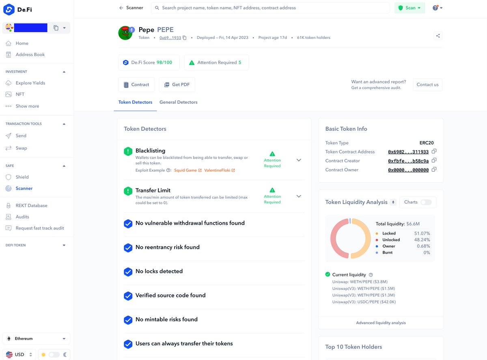Expand the DEFI TOKEN section

[x=64, y=246]
